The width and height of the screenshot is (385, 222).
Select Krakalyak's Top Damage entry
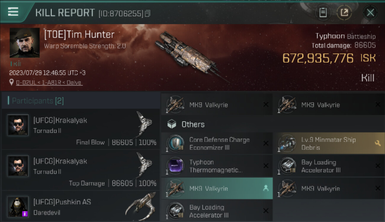(x=80, y=170)
